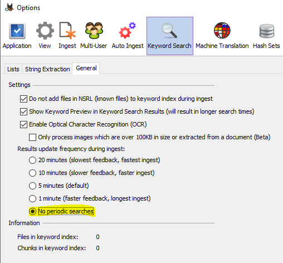Open Machine Translation globe icon
The image size is (283, 263).
[222, 31]
